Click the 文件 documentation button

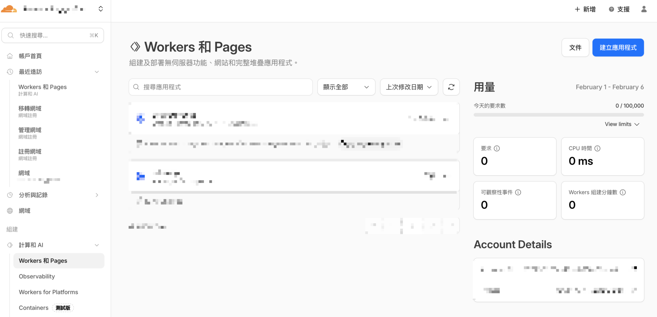coord(575,47)
